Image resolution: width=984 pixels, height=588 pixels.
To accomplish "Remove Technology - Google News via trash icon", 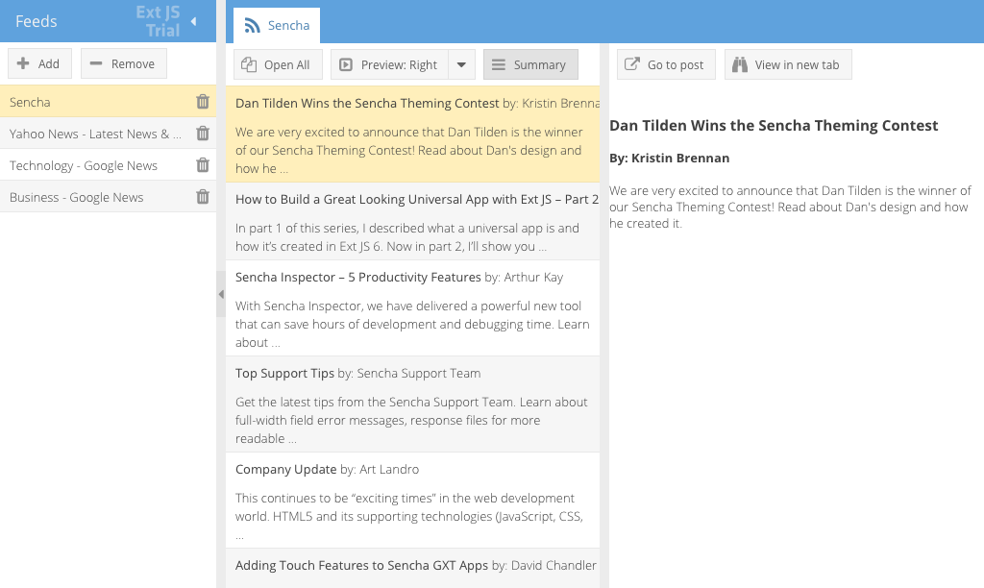I will tap(202, 165).
